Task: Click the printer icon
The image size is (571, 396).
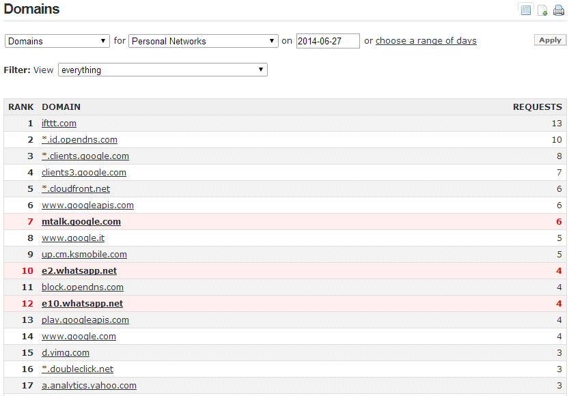Action: pyautogui.click(x=559, y=10)
